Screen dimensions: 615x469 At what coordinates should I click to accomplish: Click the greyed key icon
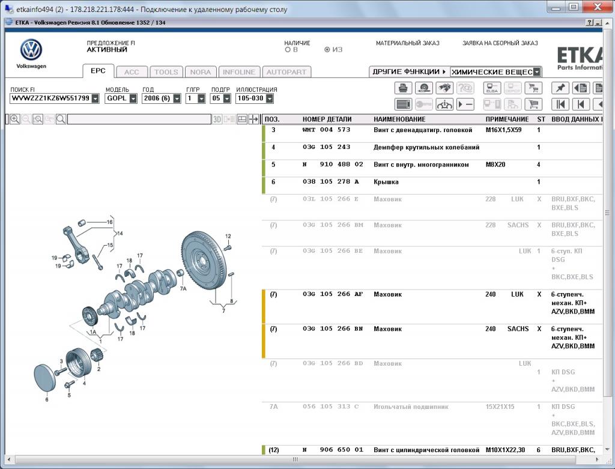click(423, 104)
